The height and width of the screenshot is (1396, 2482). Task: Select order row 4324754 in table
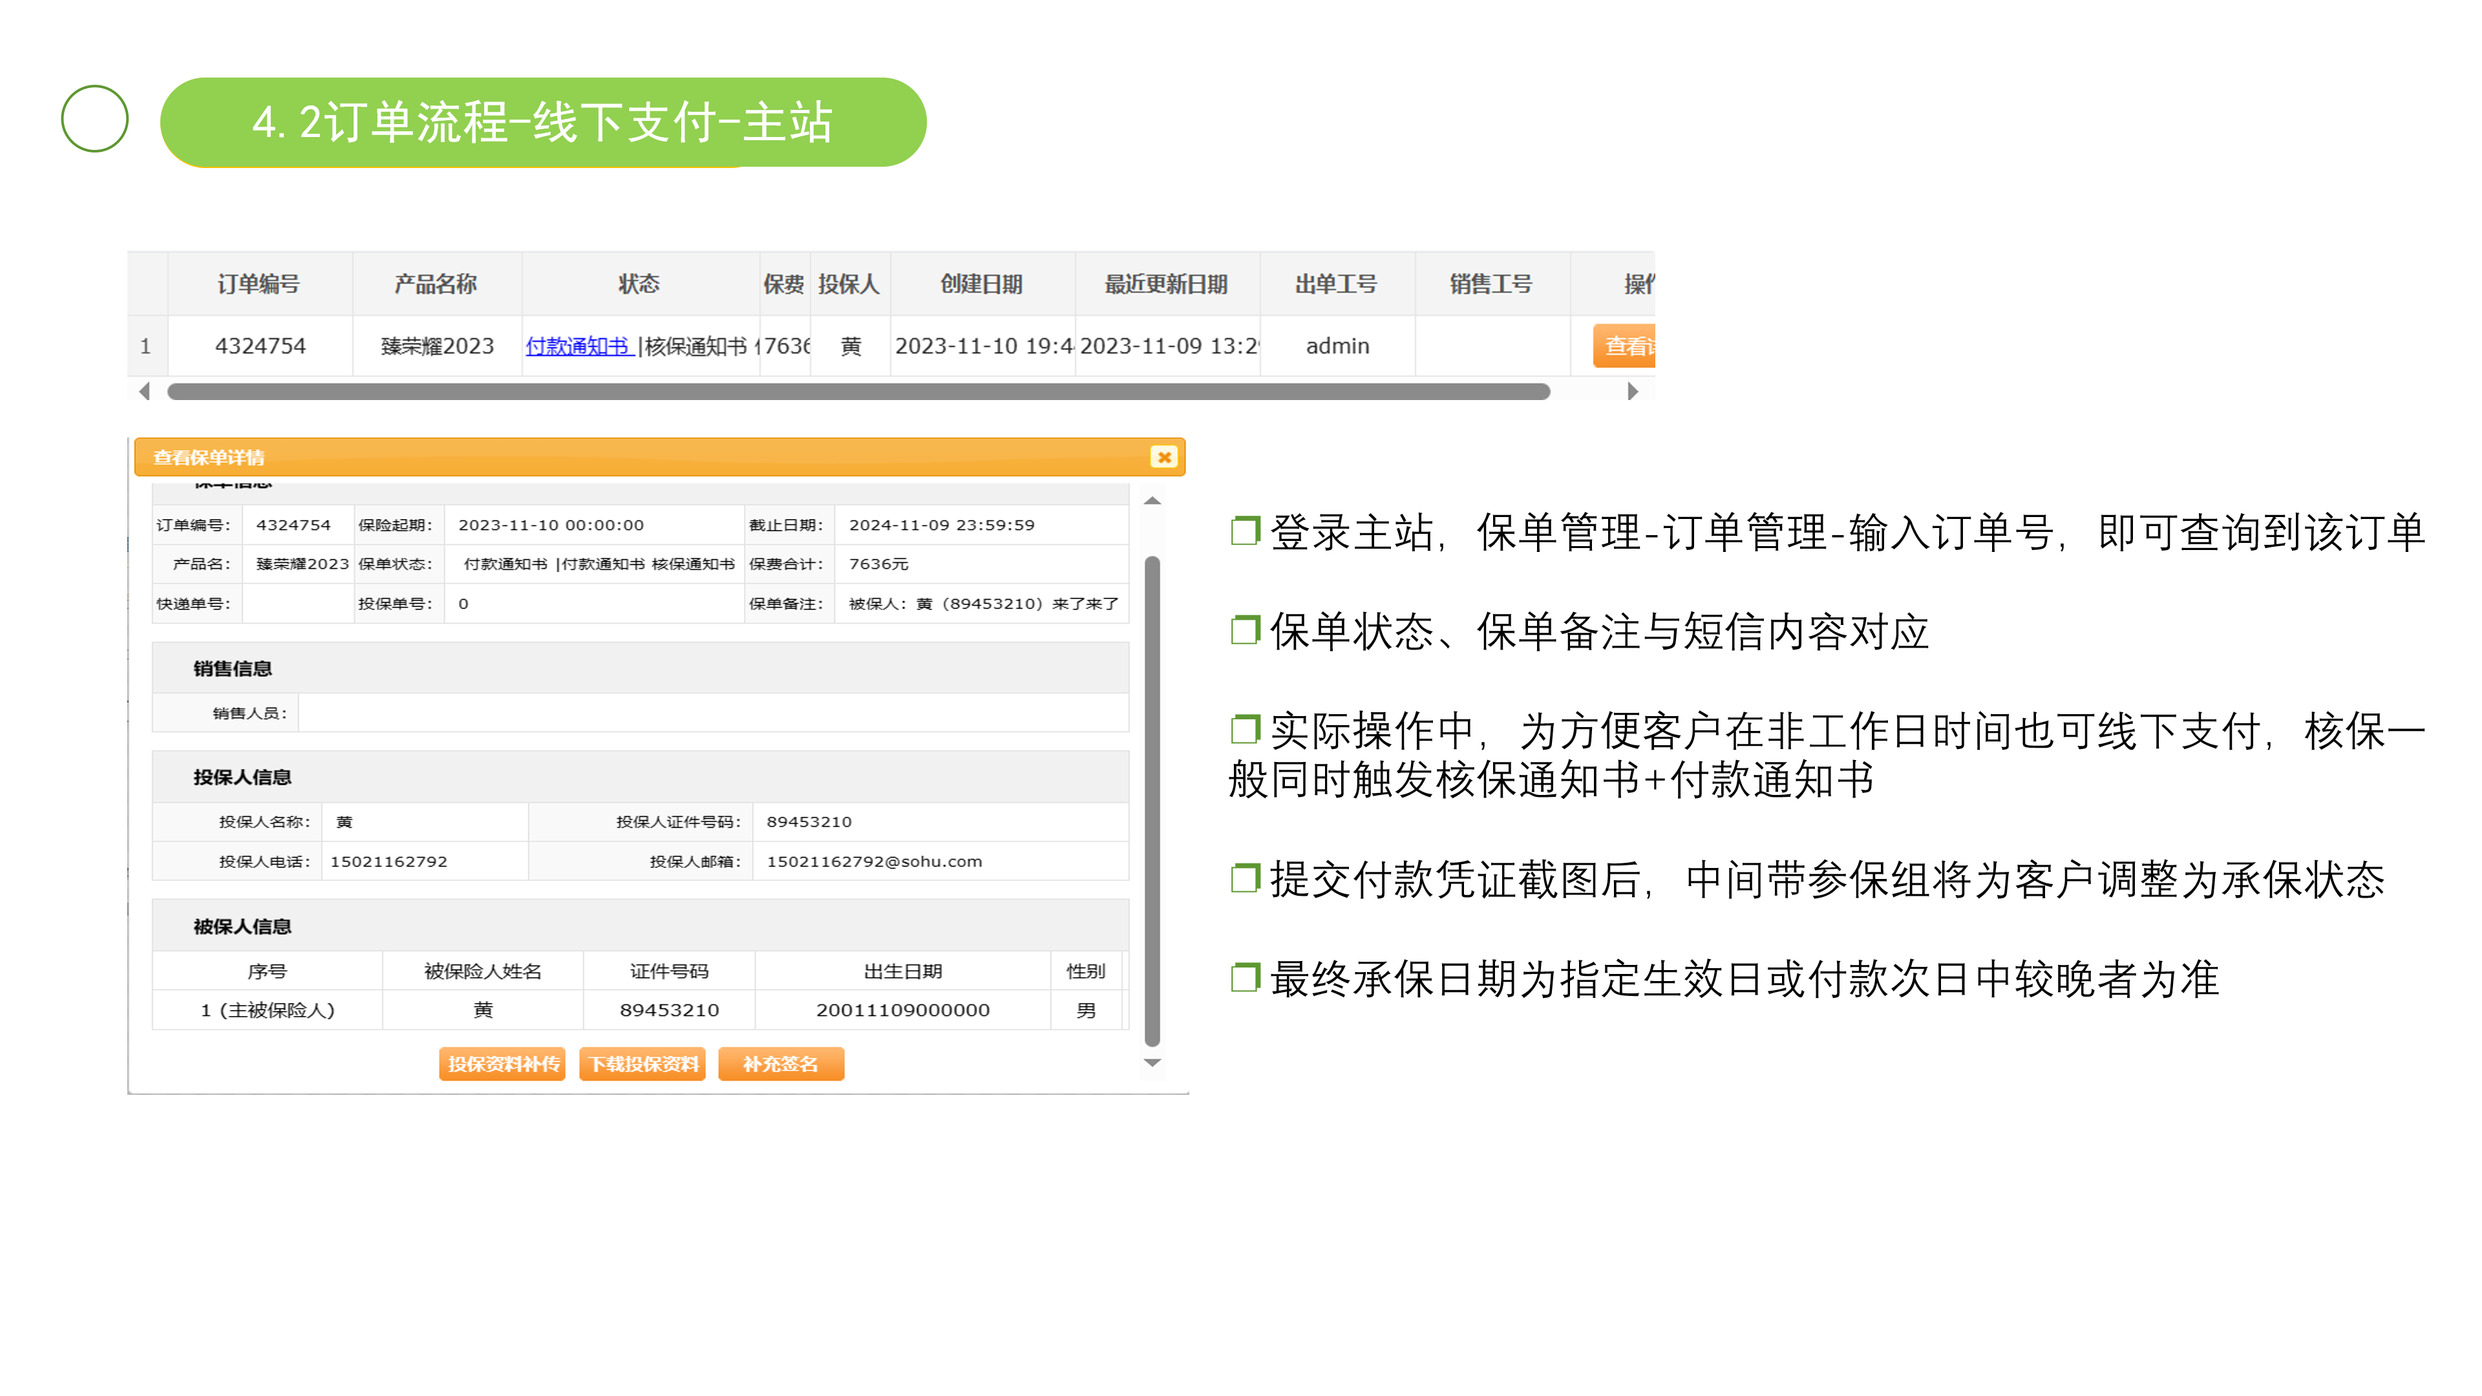click(x=260, y=346)
